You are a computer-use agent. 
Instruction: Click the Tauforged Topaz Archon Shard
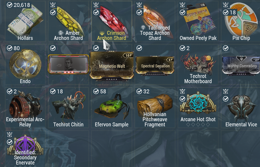[155, 21]
